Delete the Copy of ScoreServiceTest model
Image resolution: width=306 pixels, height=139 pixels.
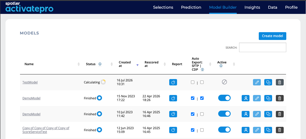pyautogui.click(x=280, y=130)
